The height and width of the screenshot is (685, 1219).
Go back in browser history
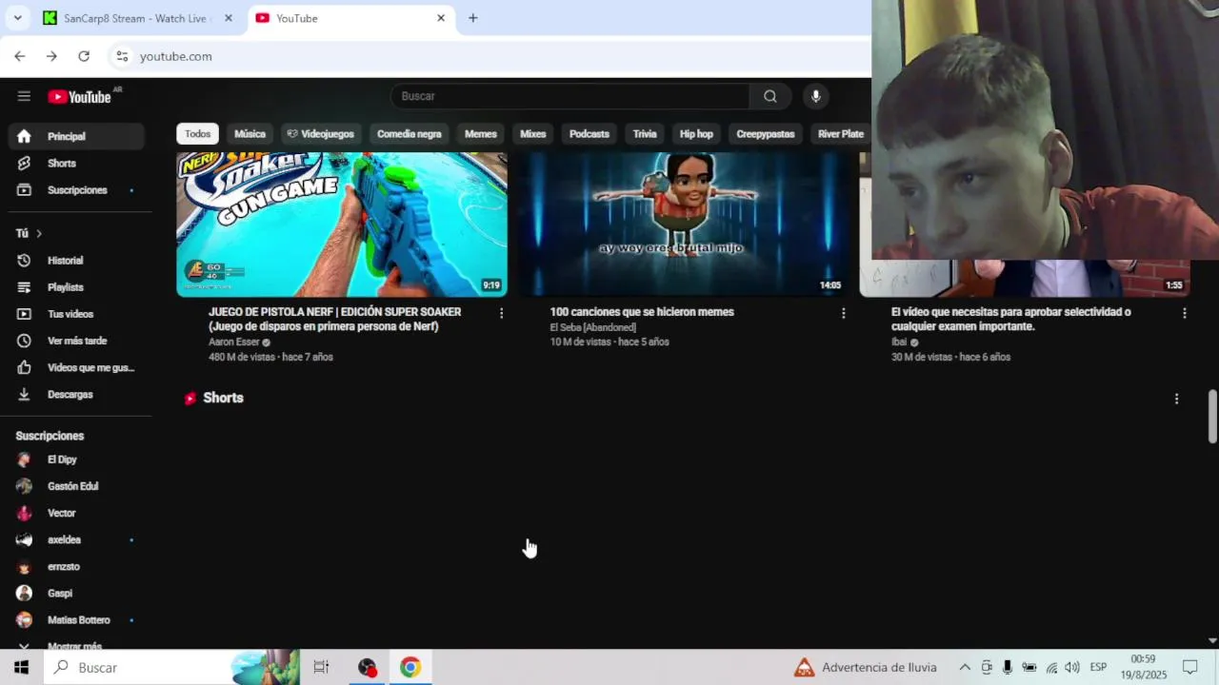pyautogui.click(x=20, y=56)
